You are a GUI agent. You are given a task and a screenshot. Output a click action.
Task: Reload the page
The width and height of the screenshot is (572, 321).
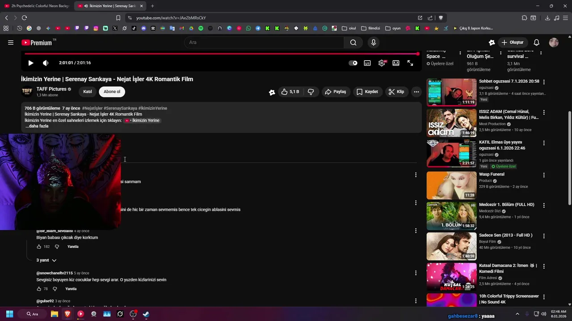[x=24, y=18]
